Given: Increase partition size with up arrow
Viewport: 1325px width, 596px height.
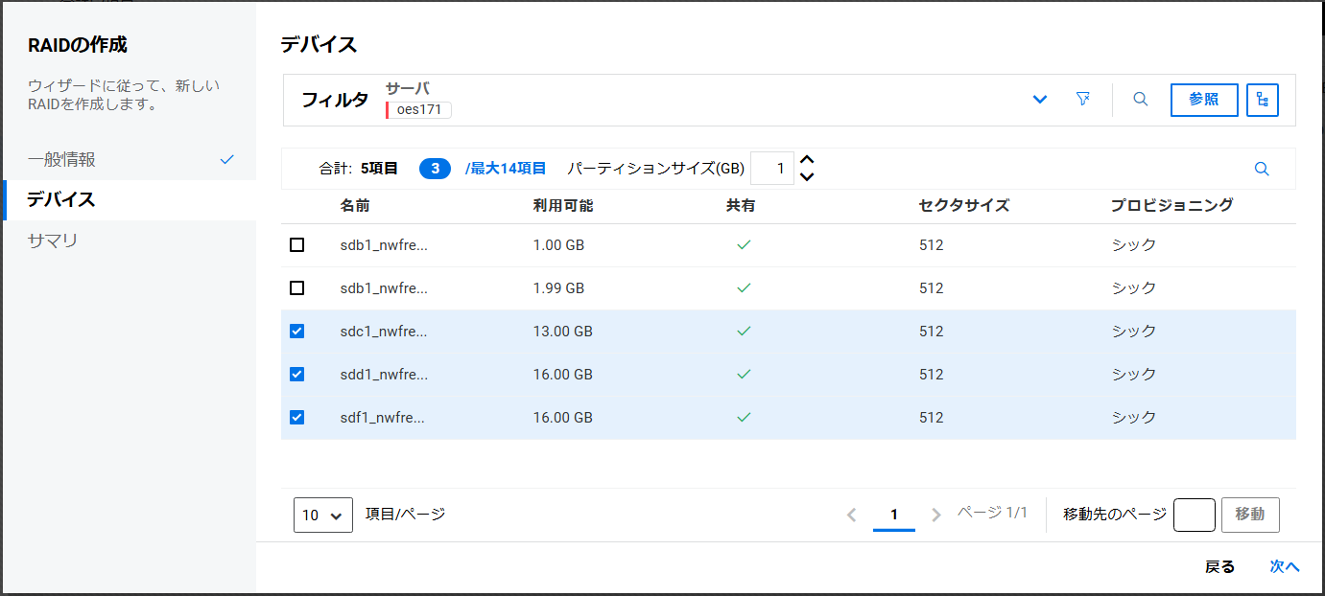Looking at the screenshot, I should (807, 161).
